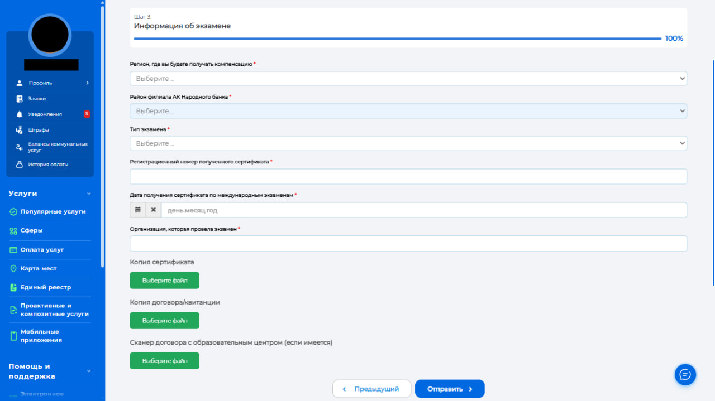Click the Unified registry (Единый реестр) icon
The image size is (715, 401).
[14, 287]
